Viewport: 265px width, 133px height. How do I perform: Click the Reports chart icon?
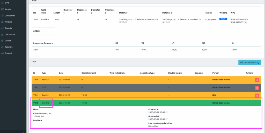(x=2, y=28)
